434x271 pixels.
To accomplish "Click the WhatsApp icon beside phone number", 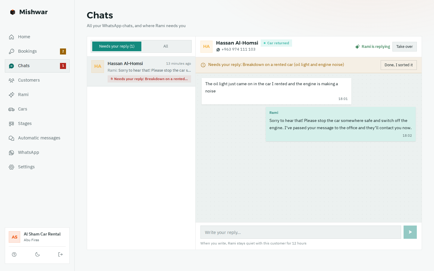I will [x=218, y=50].
